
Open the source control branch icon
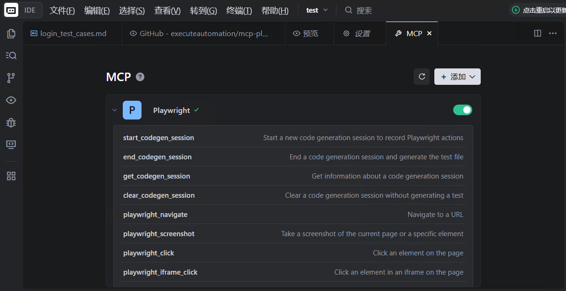(x=11, y=78)
